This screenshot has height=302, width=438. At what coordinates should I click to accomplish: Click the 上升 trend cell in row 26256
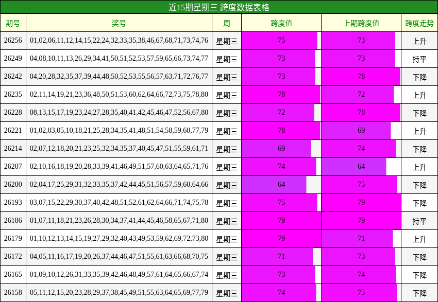419,41
